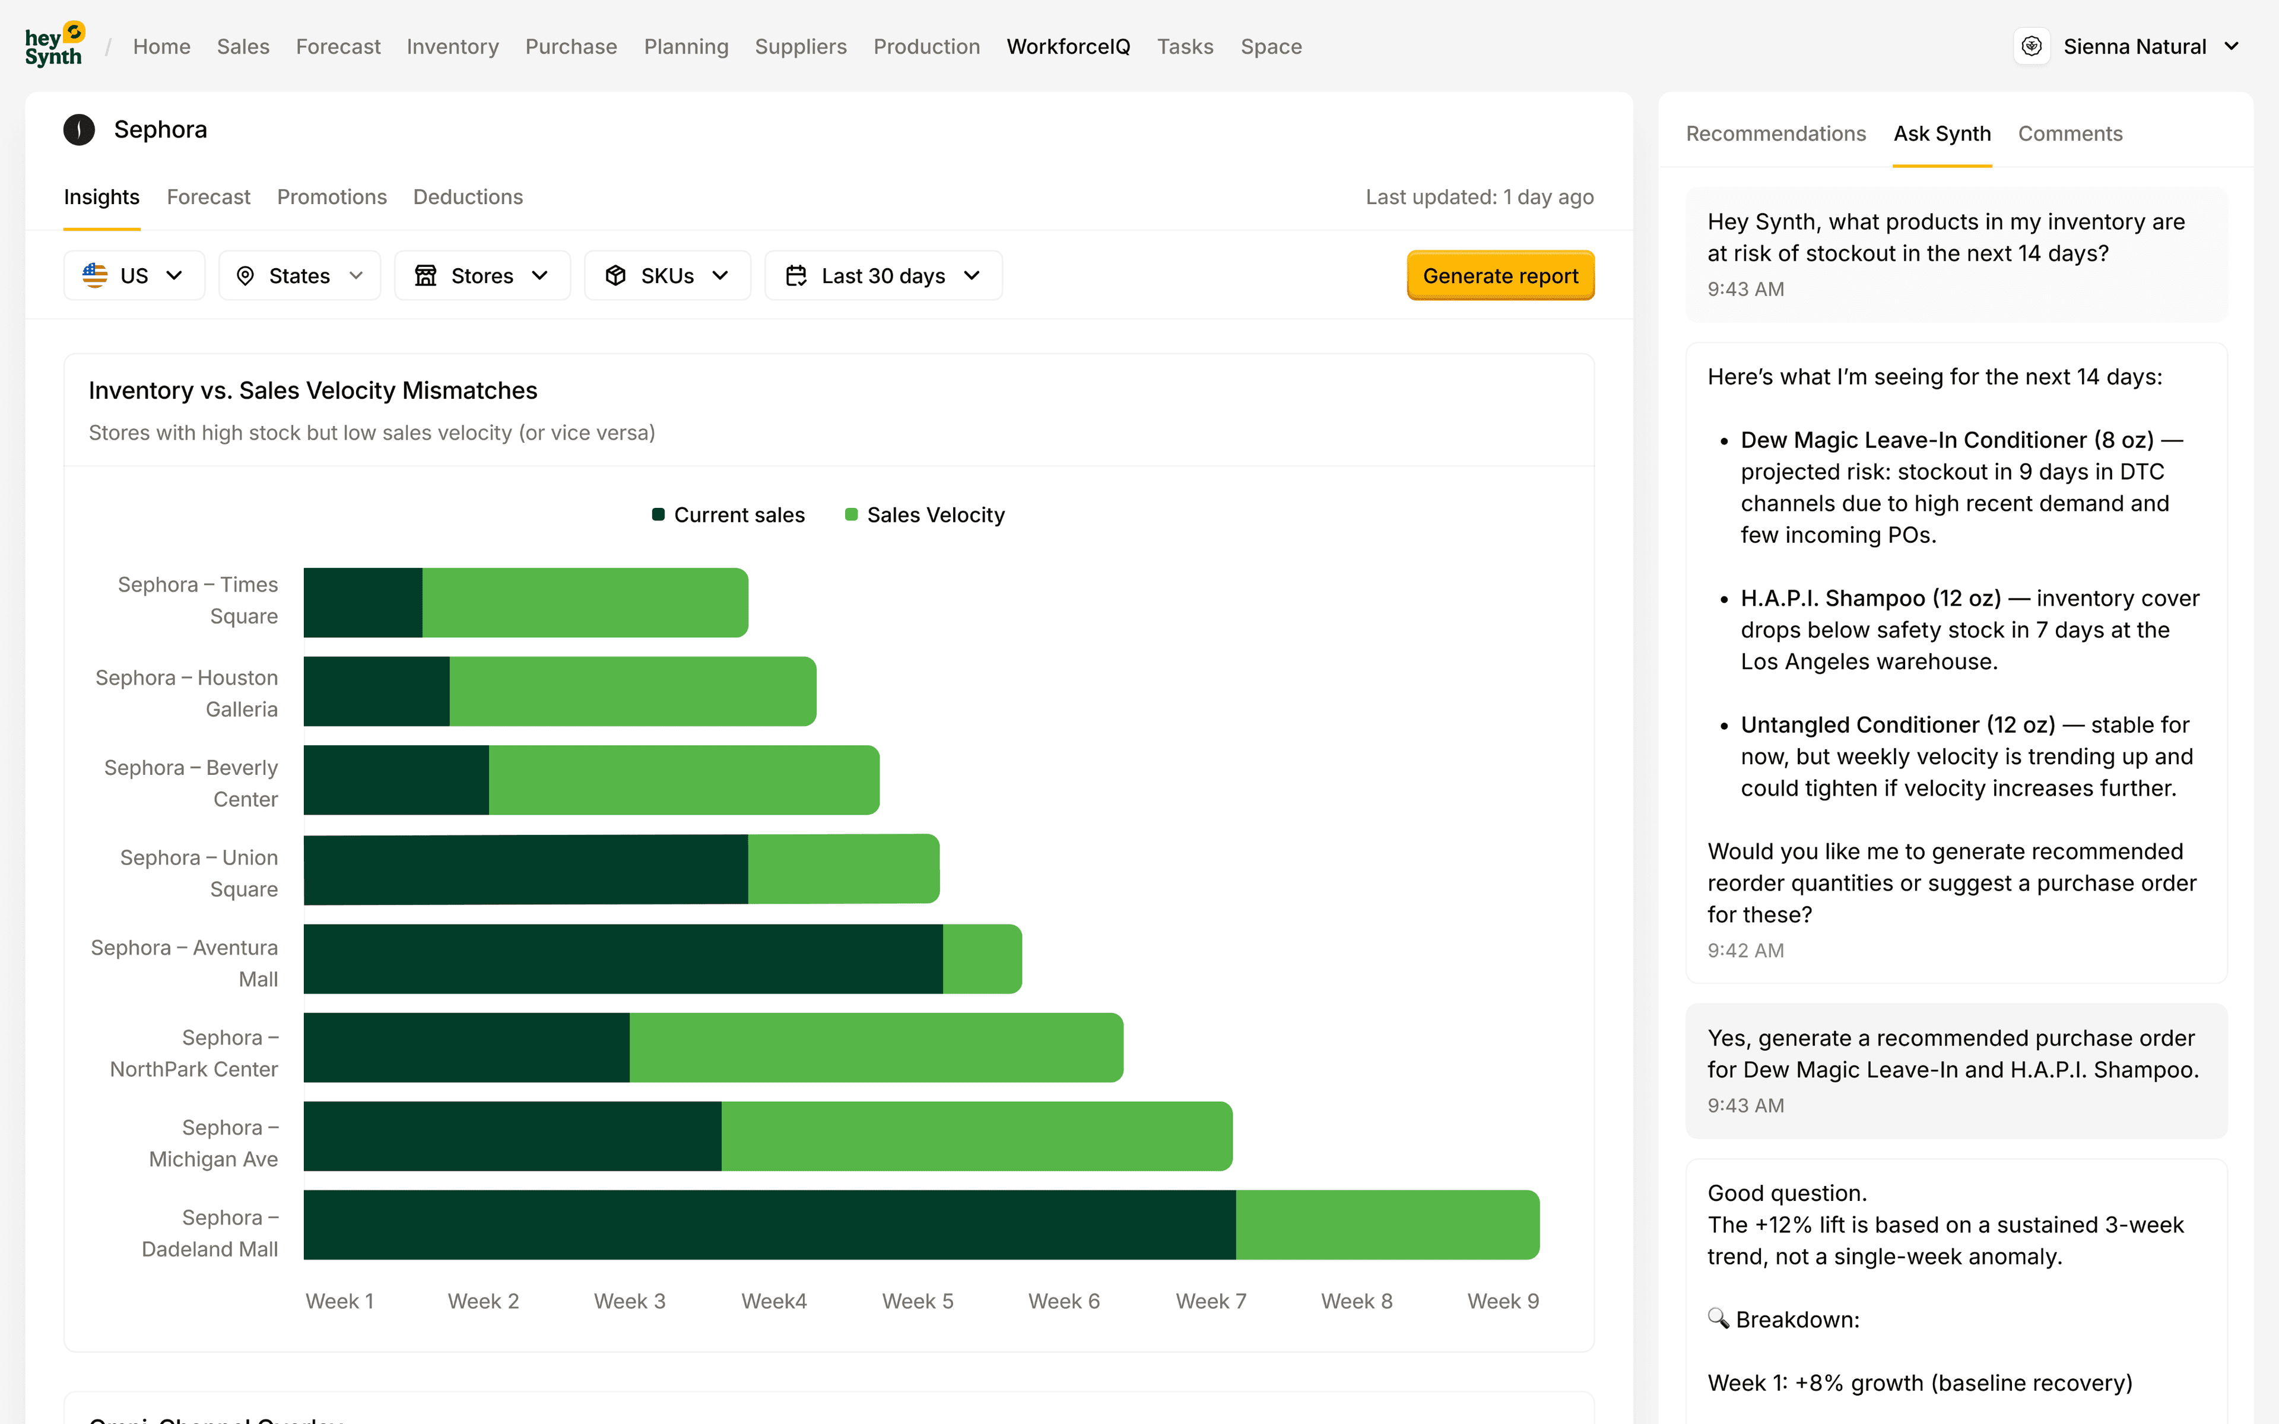Go to Suppliers in top navigation
2279x1424 pixels.
coord(801,46)
